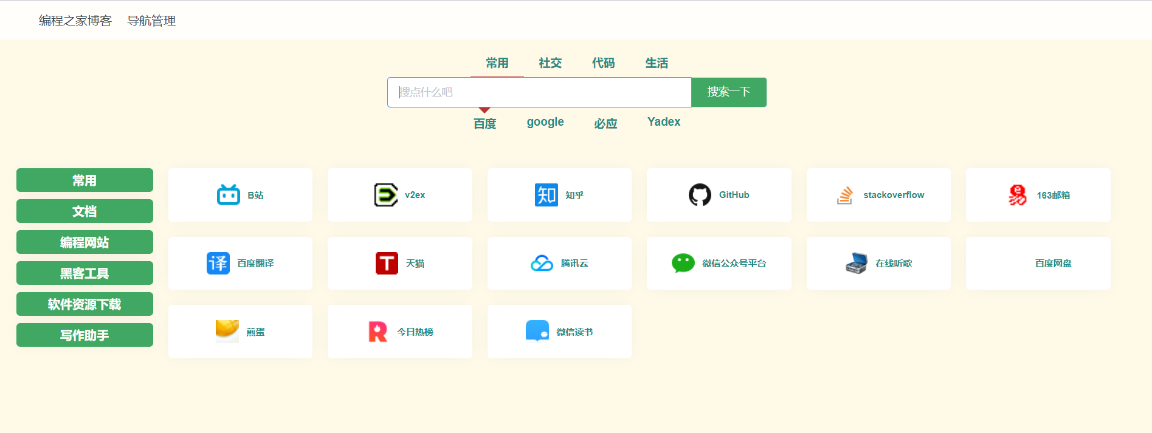
Task: Visit the v2ex link label
Action: point(415,195)
